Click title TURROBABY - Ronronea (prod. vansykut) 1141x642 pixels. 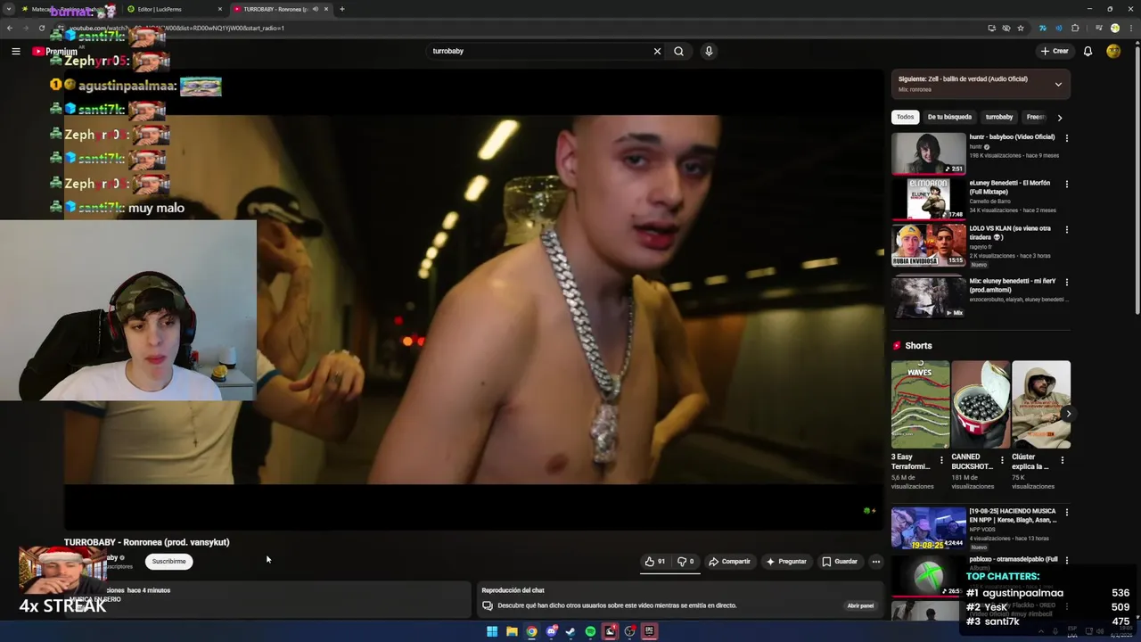click(x=147, y=542)
